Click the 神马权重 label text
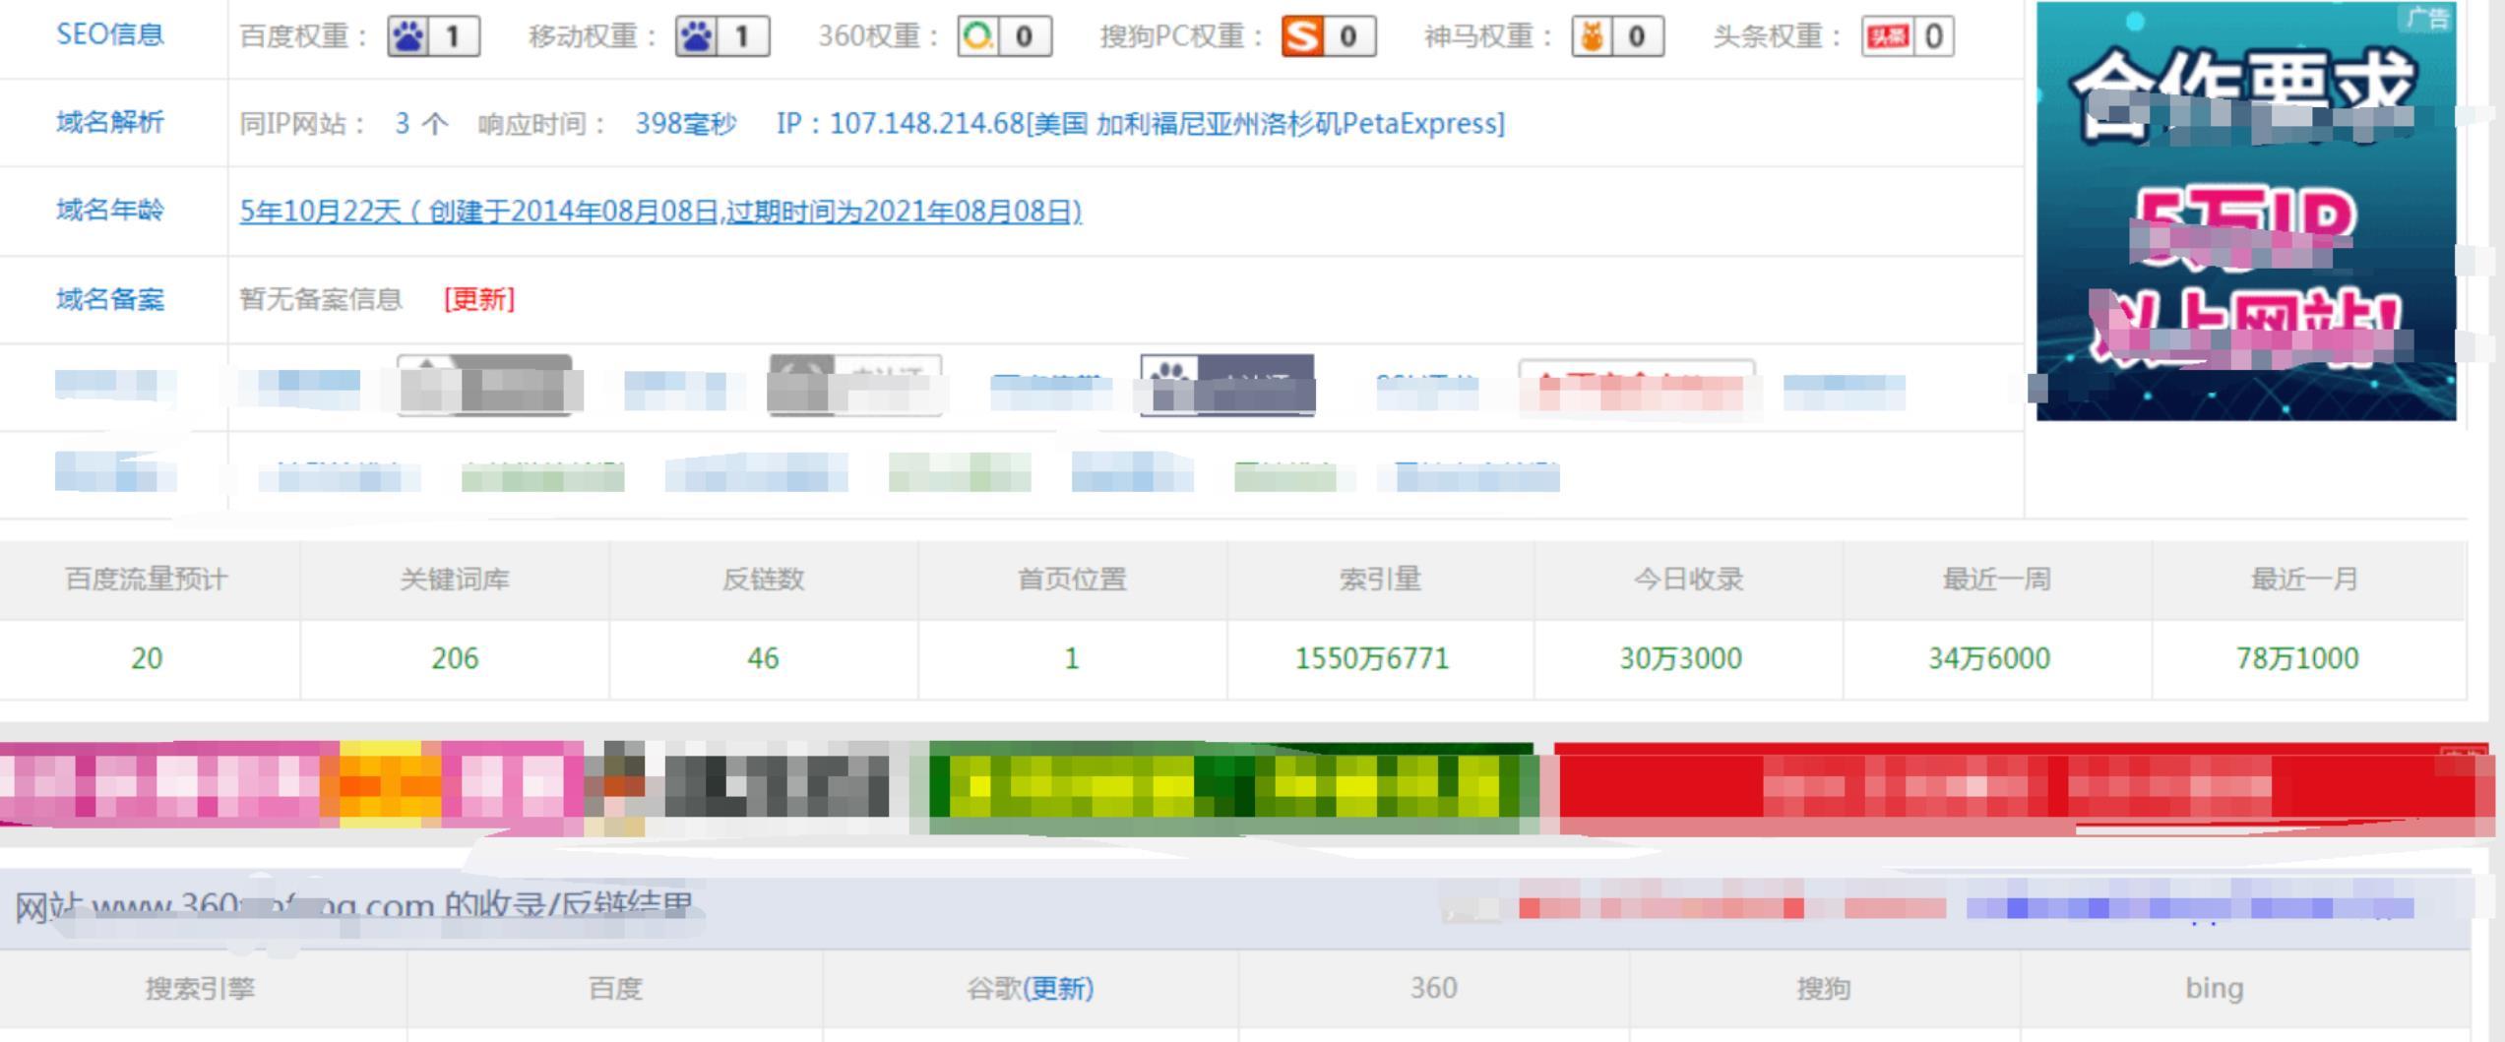This screenshot has width=2505, height=1042. pos(1488,36)
